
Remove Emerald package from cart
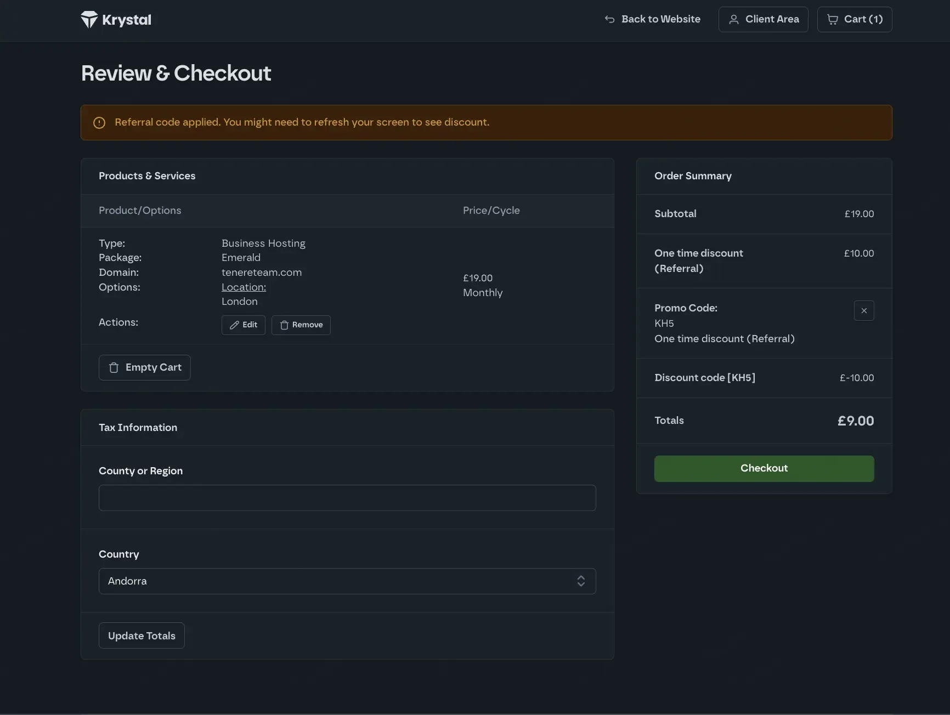[x=301, y=325]
